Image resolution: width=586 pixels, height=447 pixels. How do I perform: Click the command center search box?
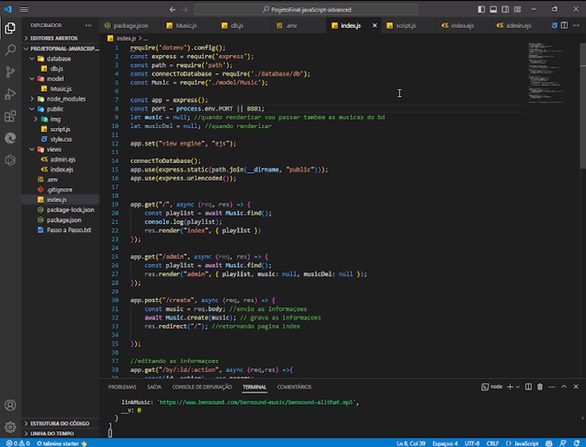tap(306, 9)
